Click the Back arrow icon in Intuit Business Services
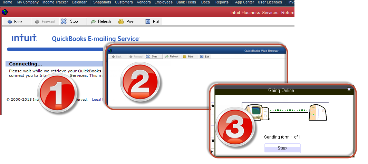368x164 pixels. coord(10,22)
